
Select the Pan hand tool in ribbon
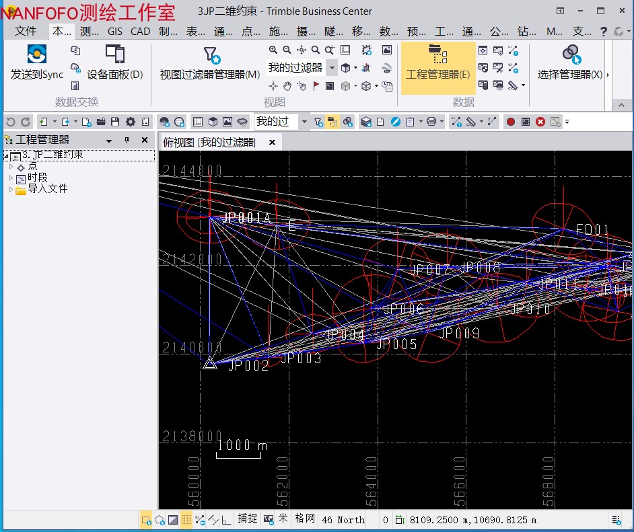[287, 86]
